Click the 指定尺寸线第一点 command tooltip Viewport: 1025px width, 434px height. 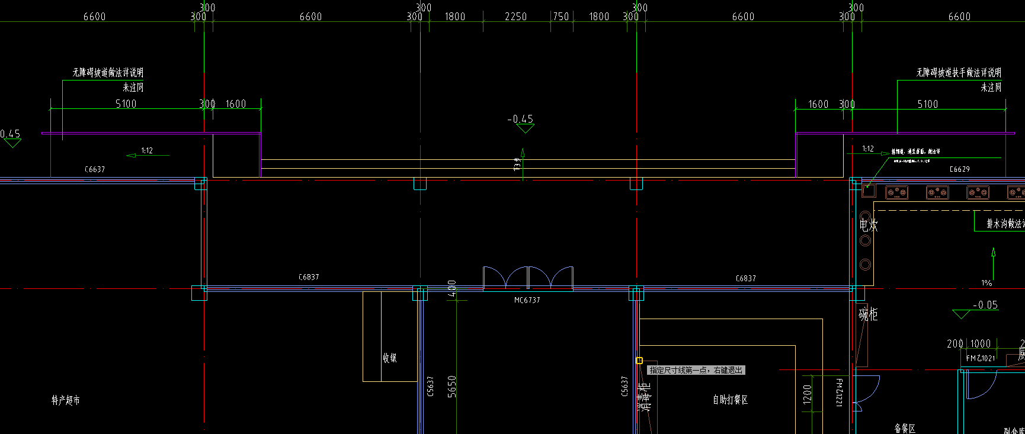coord(696,370)
